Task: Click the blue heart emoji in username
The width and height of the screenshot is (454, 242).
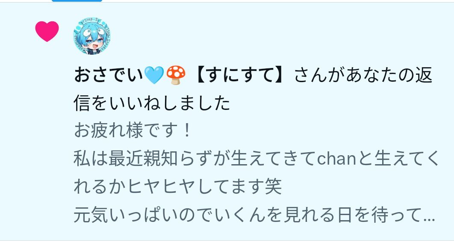Action: 154,75
